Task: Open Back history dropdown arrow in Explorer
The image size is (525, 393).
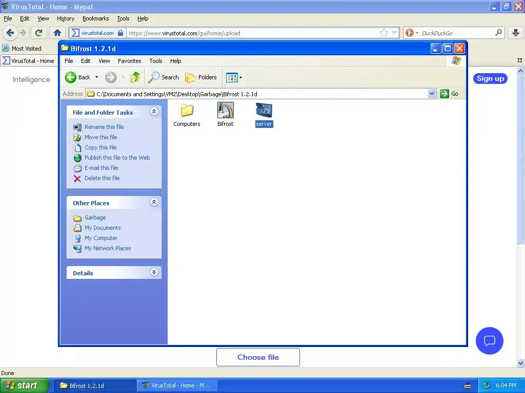Action: coord(97,77)
